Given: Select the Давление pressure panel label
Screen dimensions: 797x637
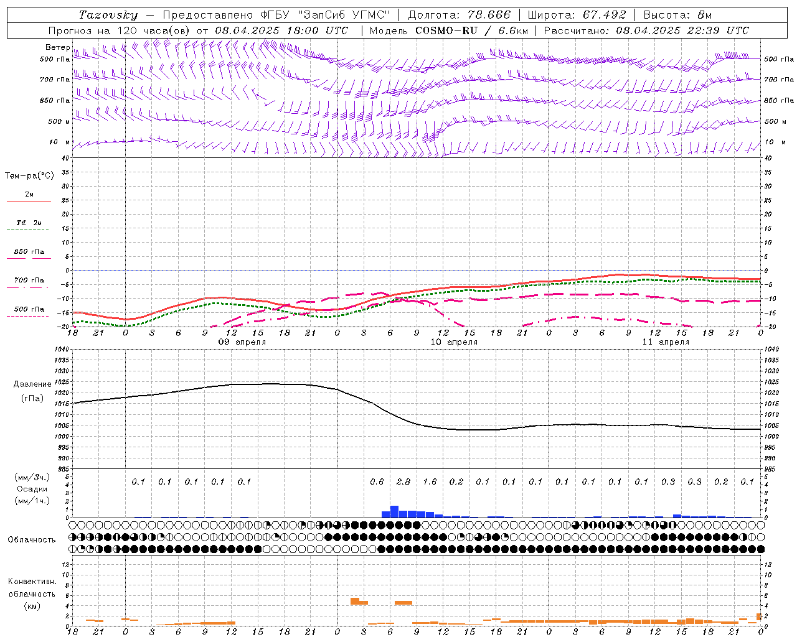Looking at the screenshot, I should (32, 384).
